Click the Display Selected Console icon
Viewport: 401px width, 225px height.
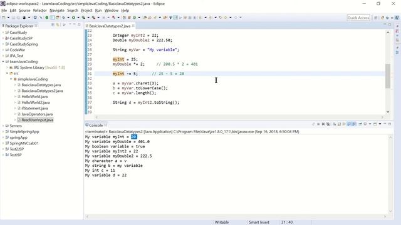tap(365, 124)
